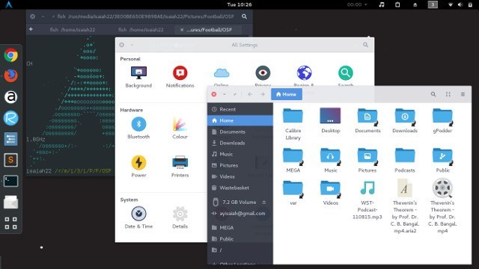Select Videos in sidebar
Image resolution: width=479 pixels, height=269 pixels.
(239, 176)
